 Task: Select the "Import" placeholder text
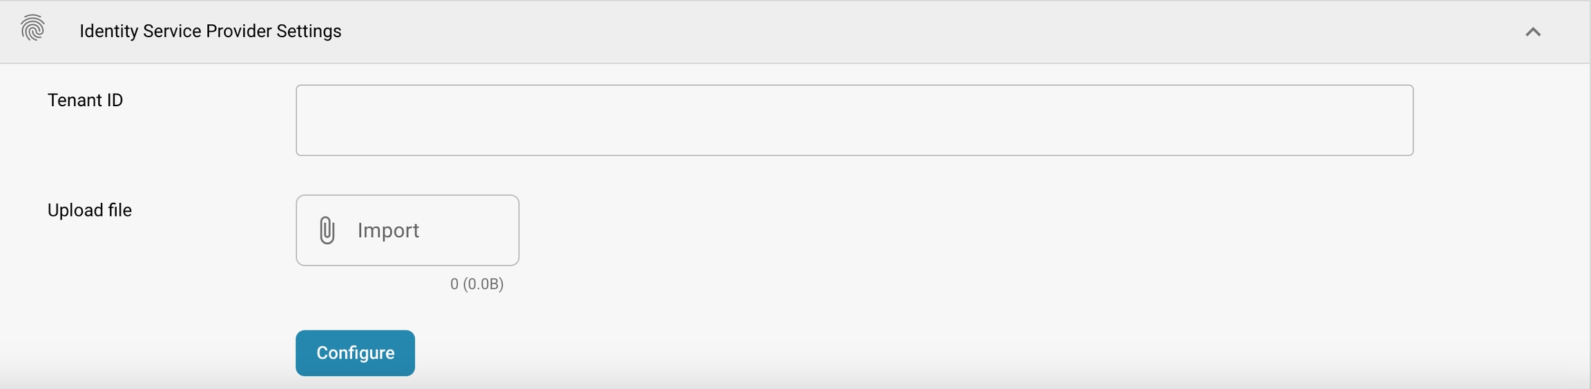coord(388,230)
